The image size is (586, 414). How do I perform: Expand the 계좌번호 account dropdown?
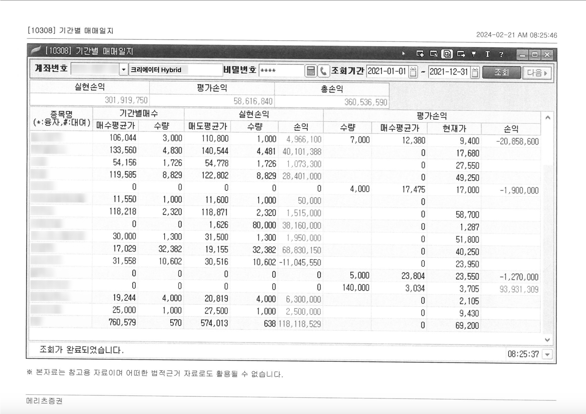(x=123, y=70)
